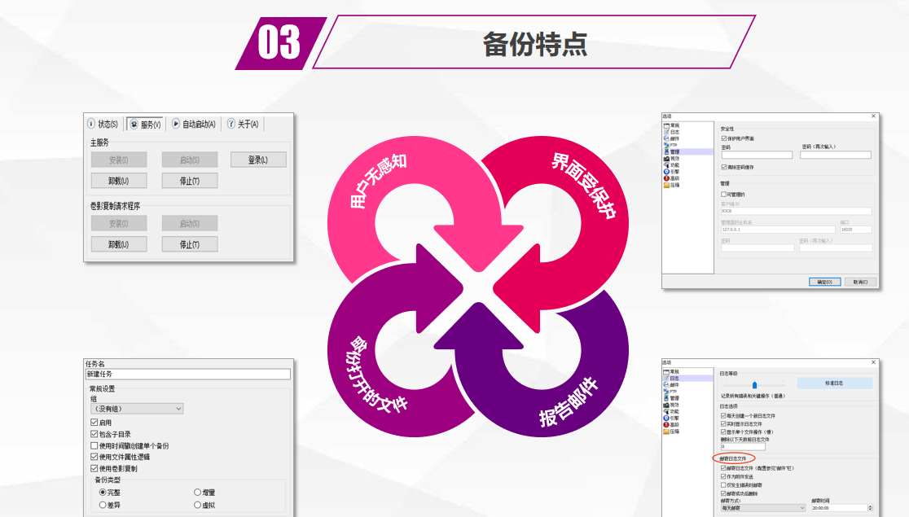Enable the 使用时间戳创建单个备份 checkbox
This screenshot has width=909, height=517.
click(94, 446)
